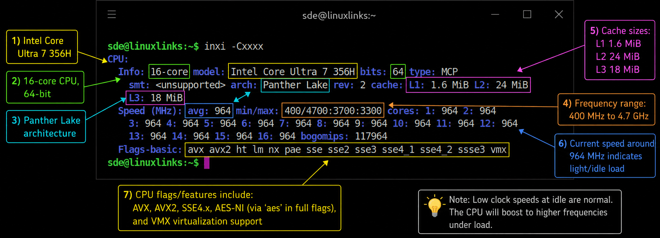Viewport: 660px width, 238px height.
Task: Click the 'cache:' label in terminal output
Action: pyautogui.click(x=387, y=85)
